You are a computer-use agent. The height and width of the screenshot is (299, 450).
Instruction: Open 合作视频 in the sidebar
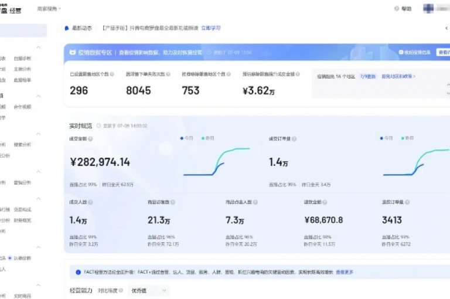pos(22,107)
